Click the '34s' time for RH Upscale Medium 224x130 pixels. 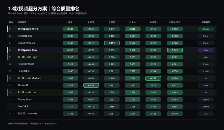(206, 78)
